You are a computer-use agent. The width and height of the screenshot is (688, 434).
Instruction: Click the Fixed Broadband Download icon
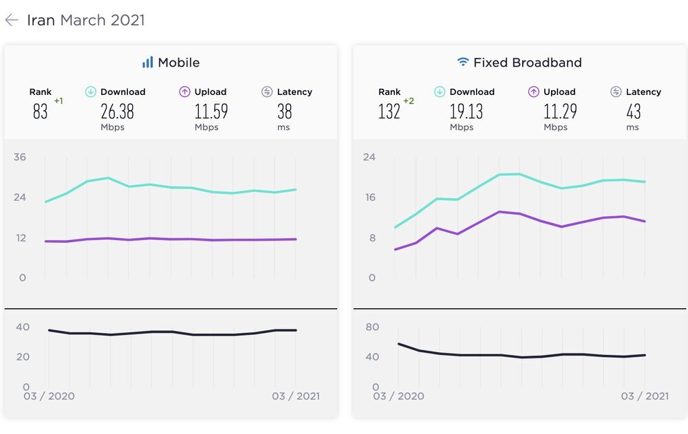(440, 91)
